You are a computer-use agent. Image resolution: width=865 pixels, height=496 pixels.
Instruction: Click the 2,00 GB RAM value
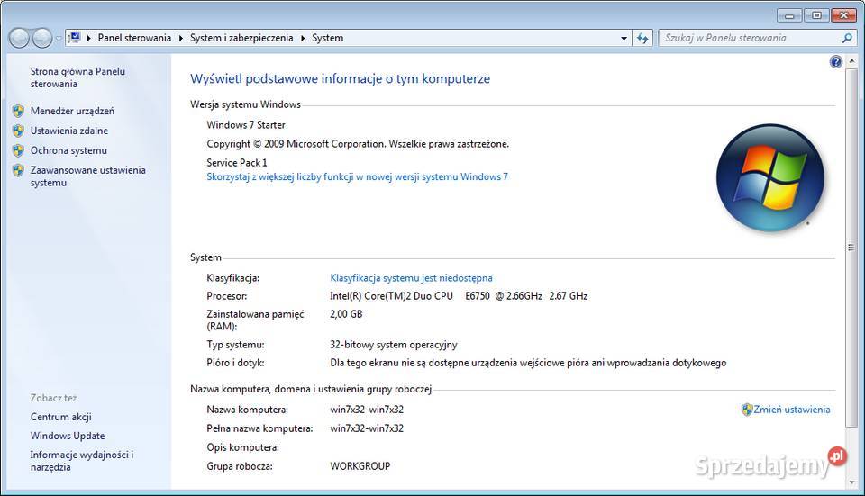coord(346,314)
